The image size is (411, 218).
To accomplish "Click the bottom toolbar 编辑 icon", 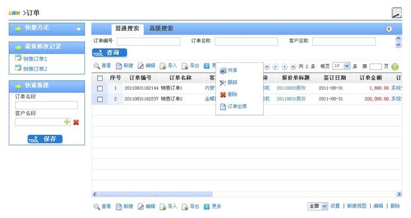I will click(141, 207).
